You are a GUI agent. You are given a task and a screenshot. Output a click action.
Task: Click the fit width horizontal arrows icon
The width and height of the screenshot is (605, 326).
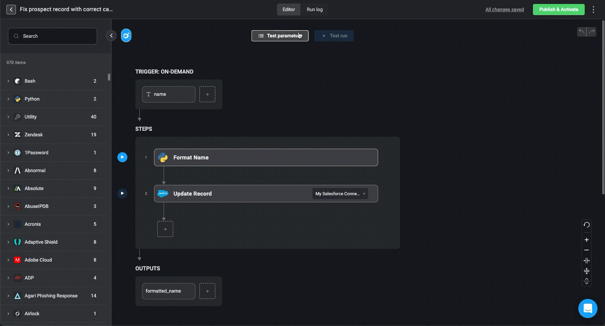tap(587, 261)
